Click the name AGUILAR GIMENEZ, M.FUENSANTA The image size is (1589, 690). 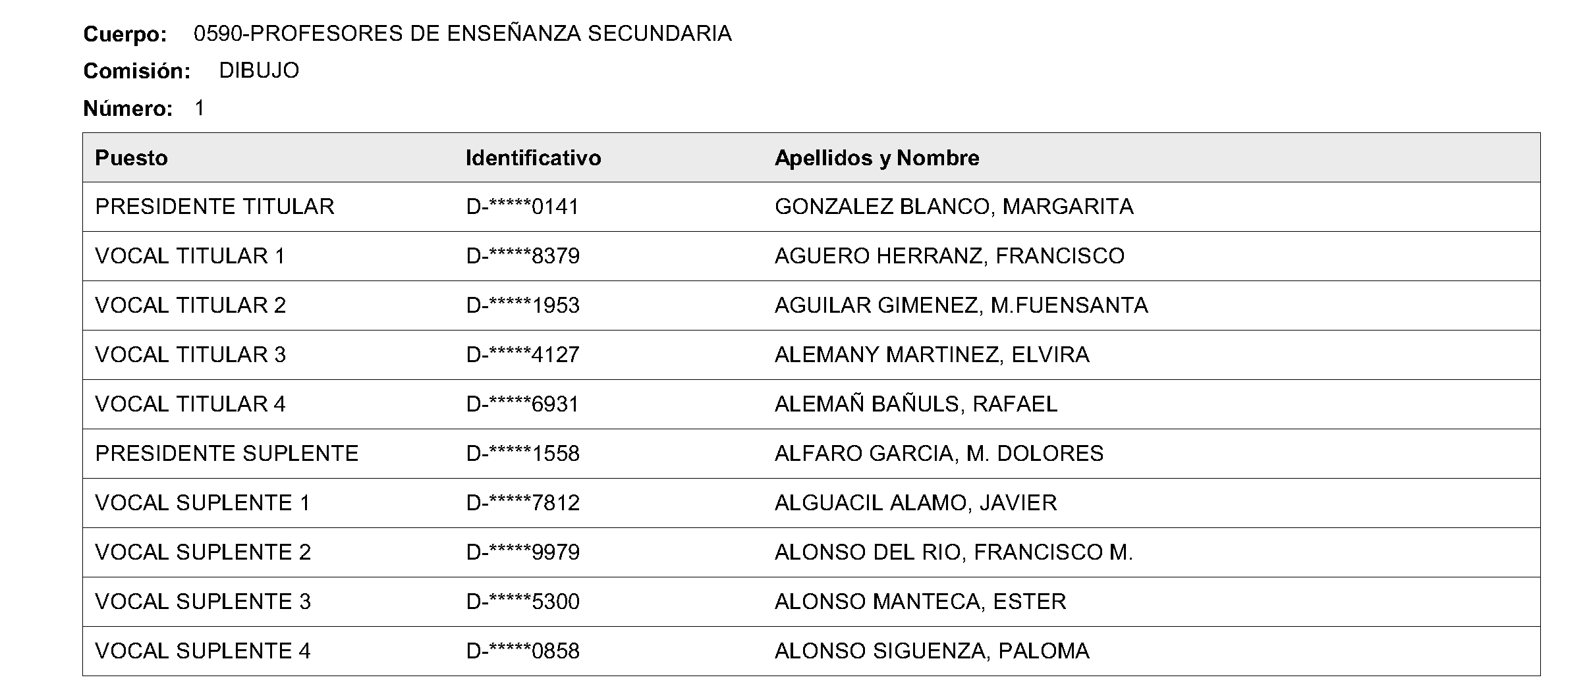coord(961,305)
